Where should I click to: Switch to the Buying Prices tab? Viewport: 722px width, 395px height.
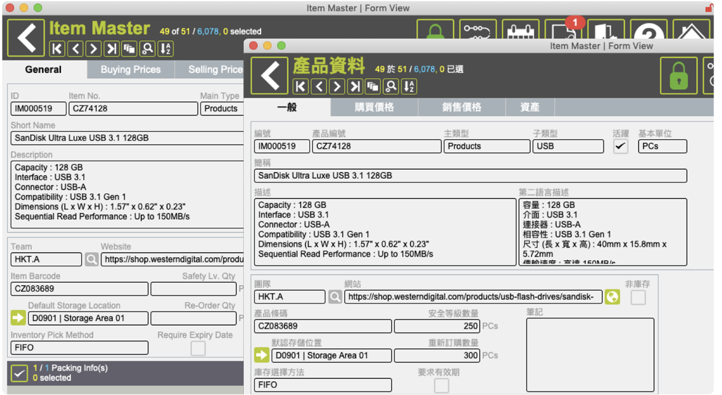(x=131, y=70)
